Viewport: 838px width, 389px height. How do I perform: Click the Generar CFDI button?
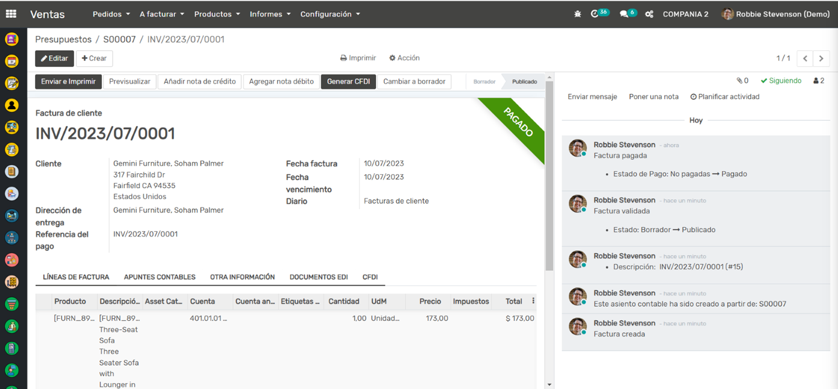(348, 82)
